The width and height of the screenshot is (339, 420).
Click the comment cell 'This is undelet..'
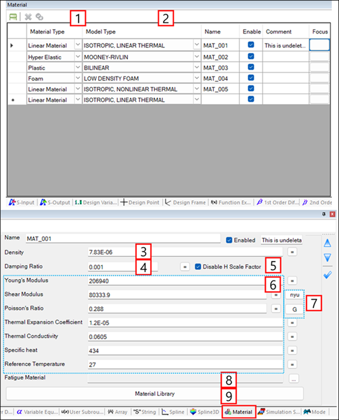point(286,45)
